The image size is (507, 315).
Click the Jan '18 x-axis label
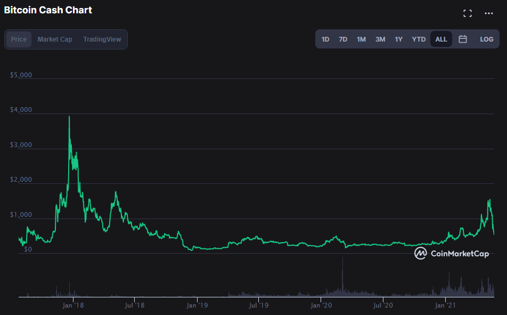click(73, 305)
